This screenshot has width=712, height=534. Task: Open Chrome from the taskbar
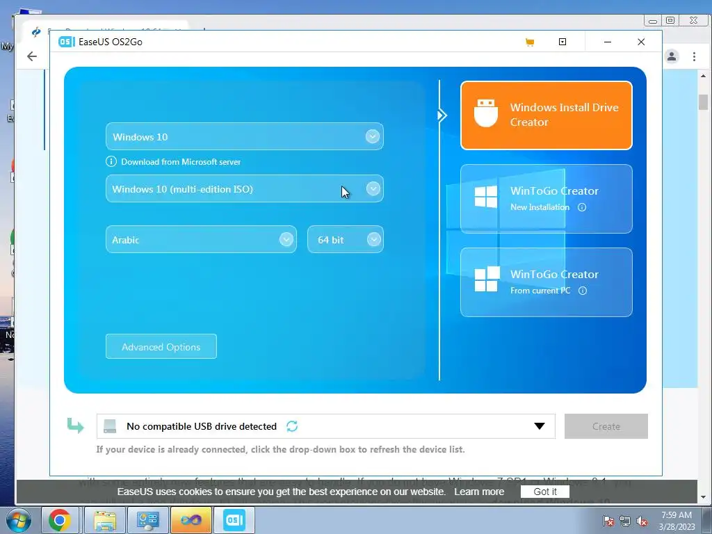tap(60, 520)
